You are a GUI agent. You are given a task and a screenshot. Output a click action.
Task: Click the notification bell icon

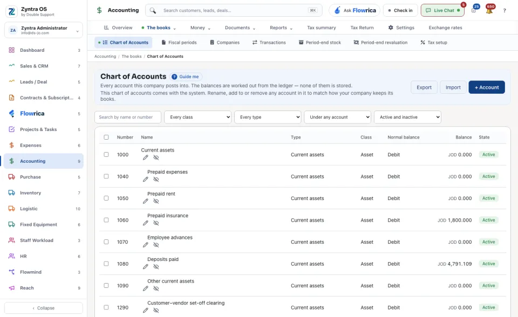click(x=489, y=11)
